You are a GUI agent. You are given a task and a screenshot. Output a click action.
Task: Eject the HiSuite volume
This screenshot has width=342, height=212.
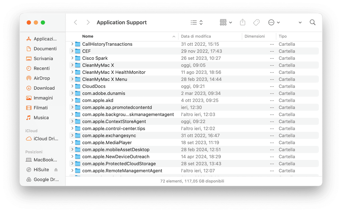coord(56,170)
